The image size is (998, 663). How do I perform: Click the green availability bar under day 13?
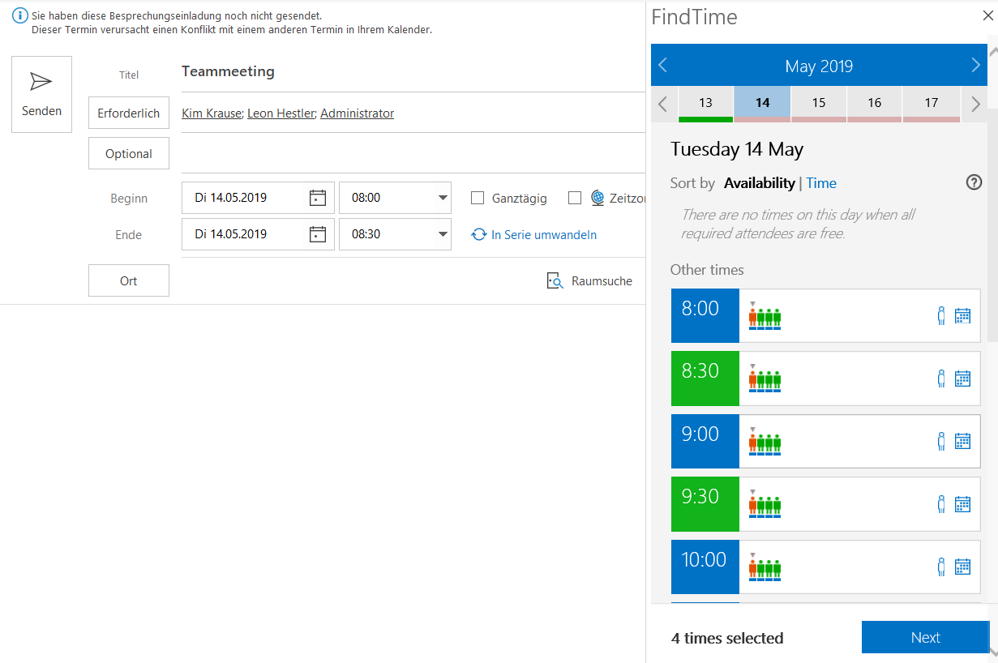click(705, 118)
